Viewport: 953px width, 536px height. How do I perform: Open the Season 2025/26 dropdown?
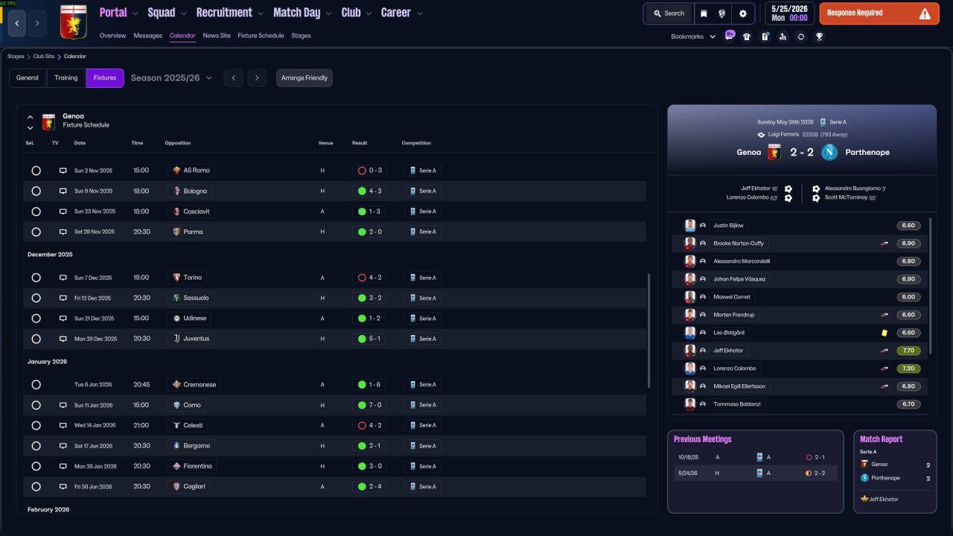click(x=171, y=78)
